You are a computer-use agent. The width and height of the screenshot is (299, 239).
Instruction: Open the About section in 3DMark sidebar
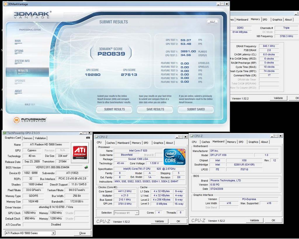18,91
